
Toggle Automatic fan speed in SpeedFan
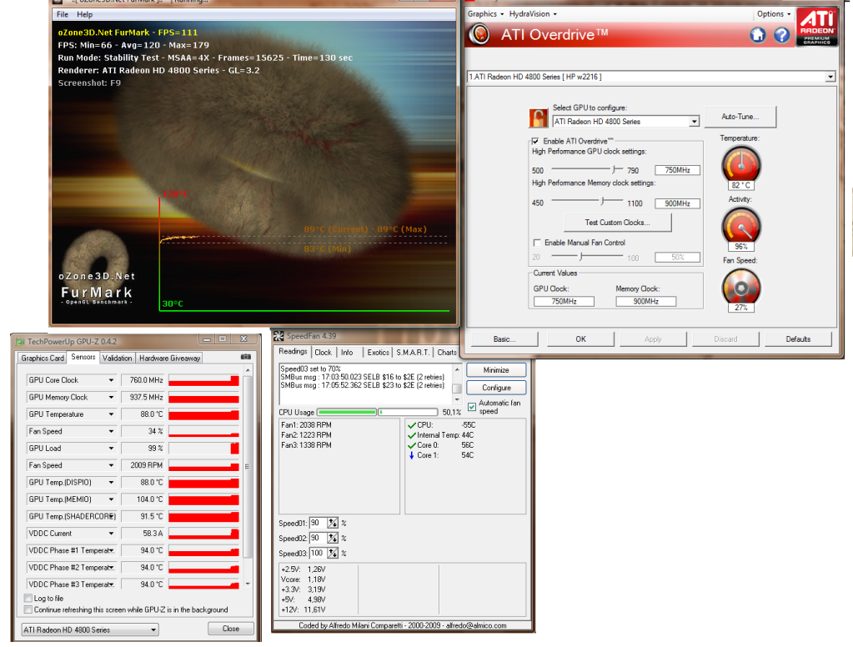click(472, 407)
